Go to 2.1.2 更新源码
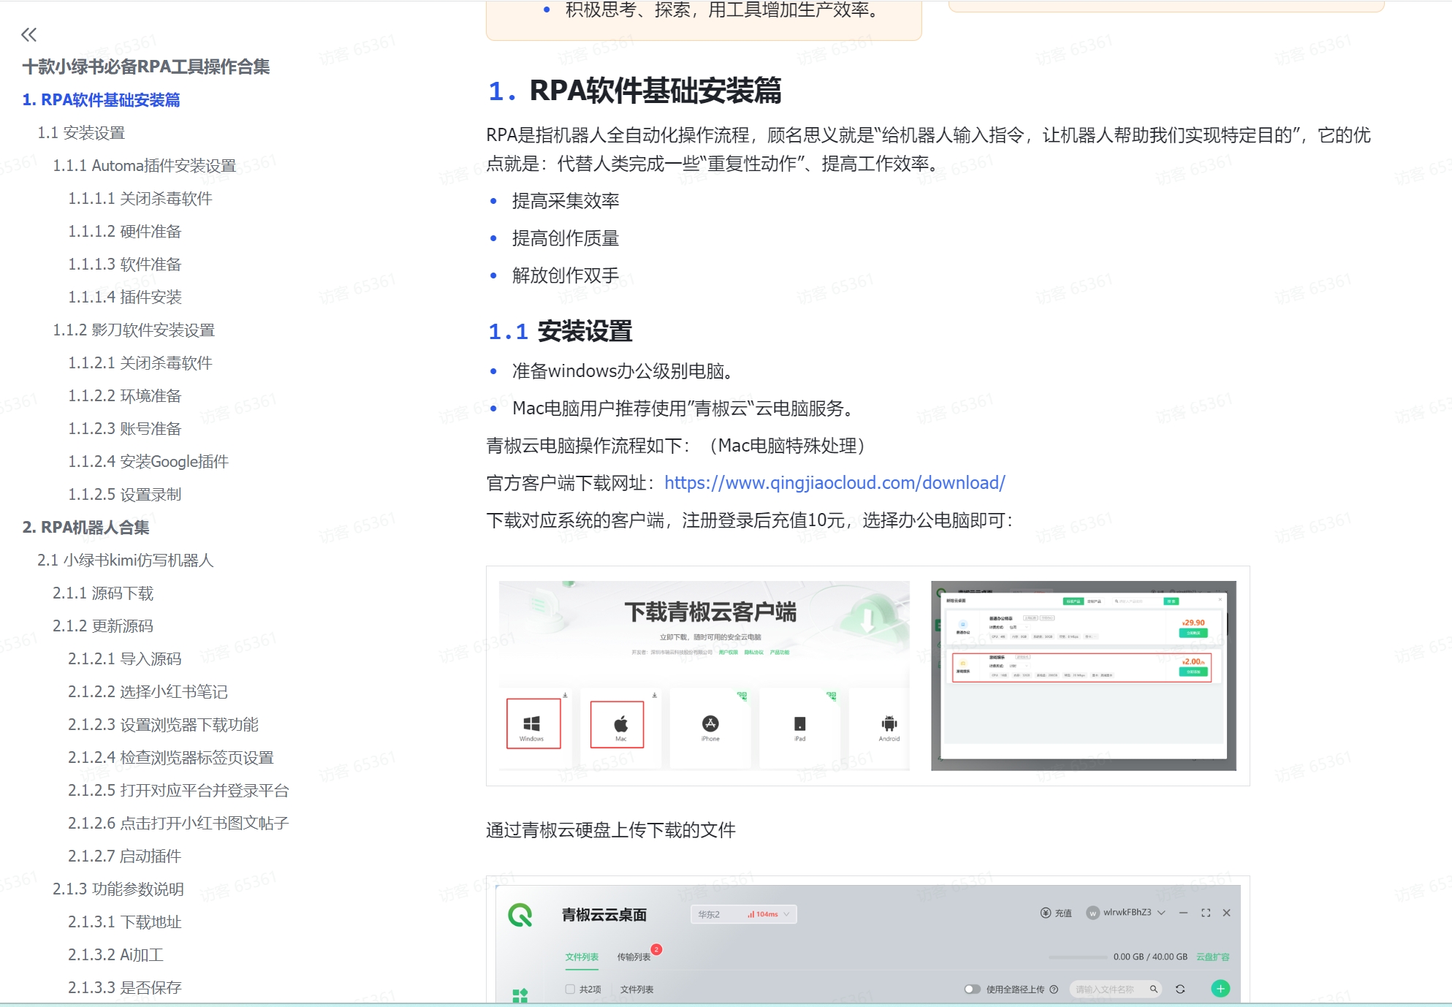The width and height of the screenshot is (1452, 1007). [x=103, y=626]
